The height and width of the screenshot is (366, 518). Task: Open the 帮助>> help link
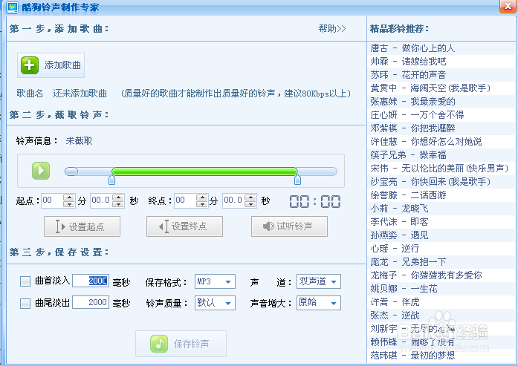332,29
